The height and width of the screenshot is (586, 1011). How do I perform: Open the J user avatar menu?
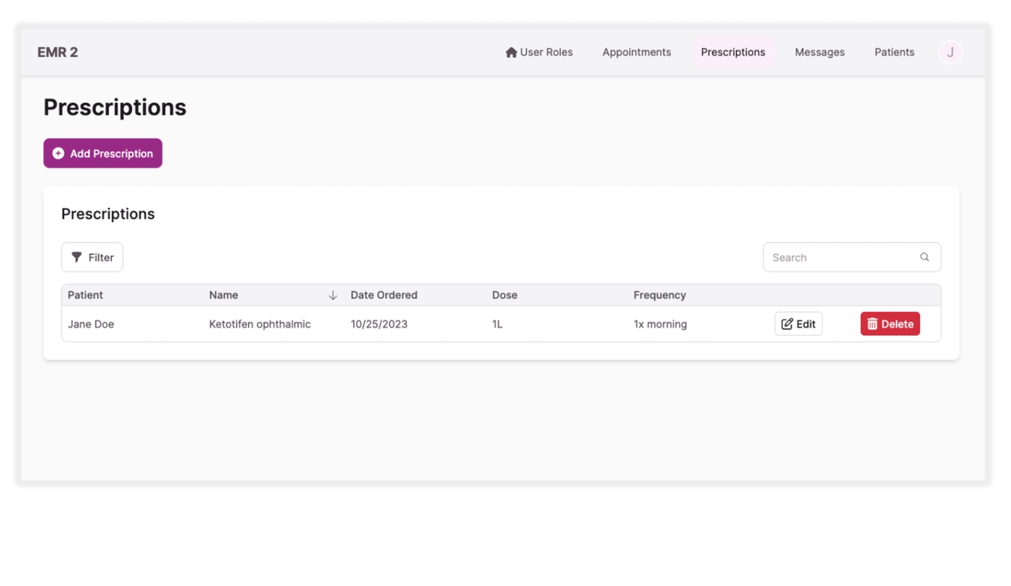click(x=950, y=52)
